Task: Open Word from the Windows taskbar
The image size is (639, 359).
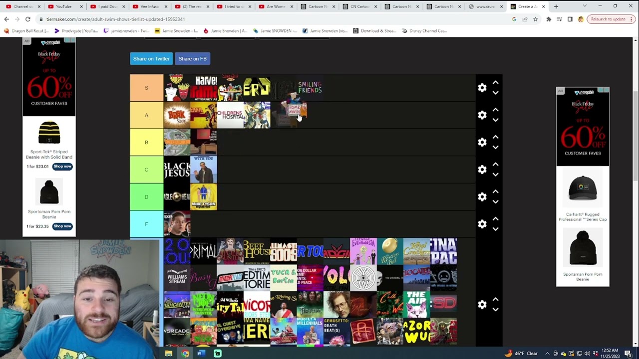Action: coord(201,354)
